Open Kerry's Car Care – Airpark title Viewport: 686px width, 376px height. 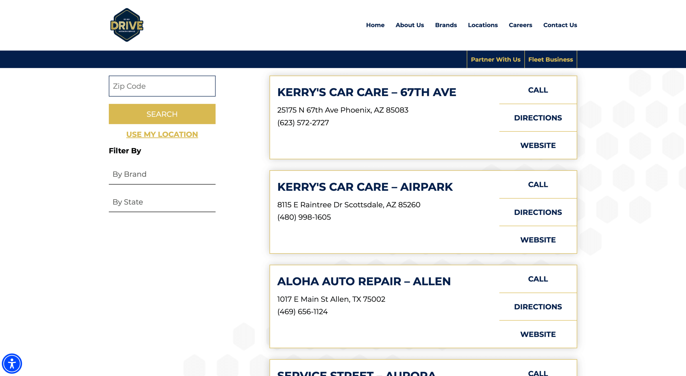[x=365, y=187]
